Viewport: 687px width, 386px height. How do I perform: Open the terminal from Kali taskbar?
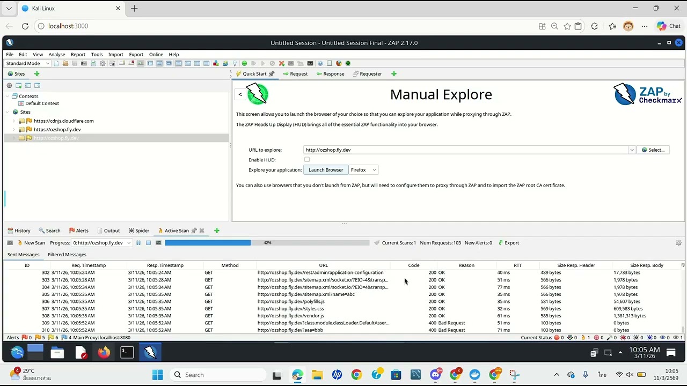click(x=127, y=352)
